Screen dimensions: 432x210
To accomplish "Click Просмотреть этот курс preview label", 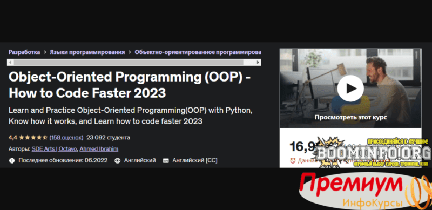I will click(x=350, y=117).
